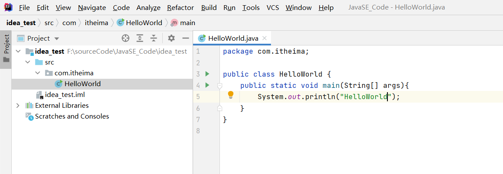Open the Edit menu
503x174 pixels.
[43, 7]
